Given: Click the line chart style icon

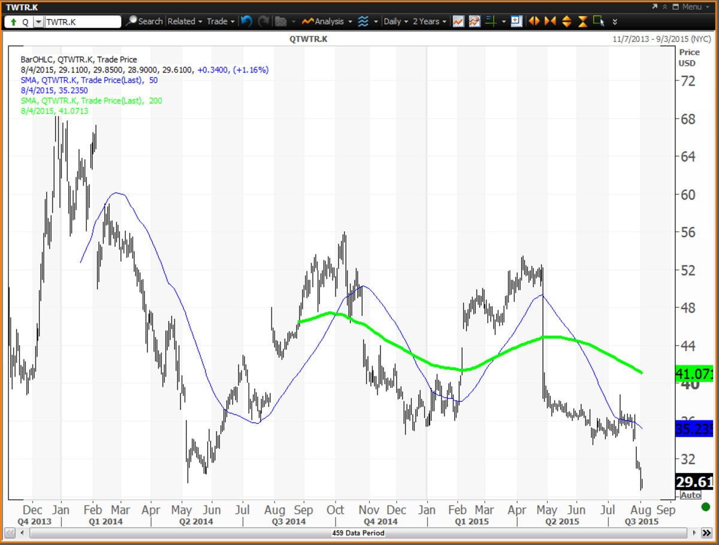Looking at the screenshot, I should (458, 21).
